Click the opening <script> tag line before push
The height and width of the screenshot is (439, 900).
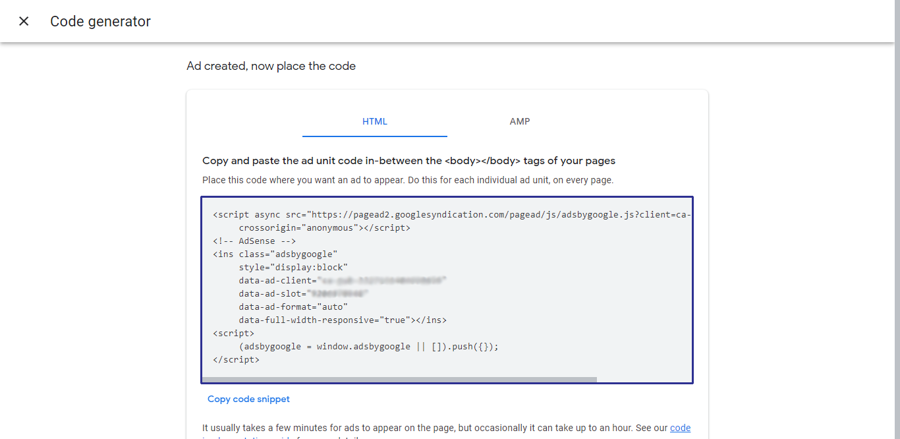point(233,333)
